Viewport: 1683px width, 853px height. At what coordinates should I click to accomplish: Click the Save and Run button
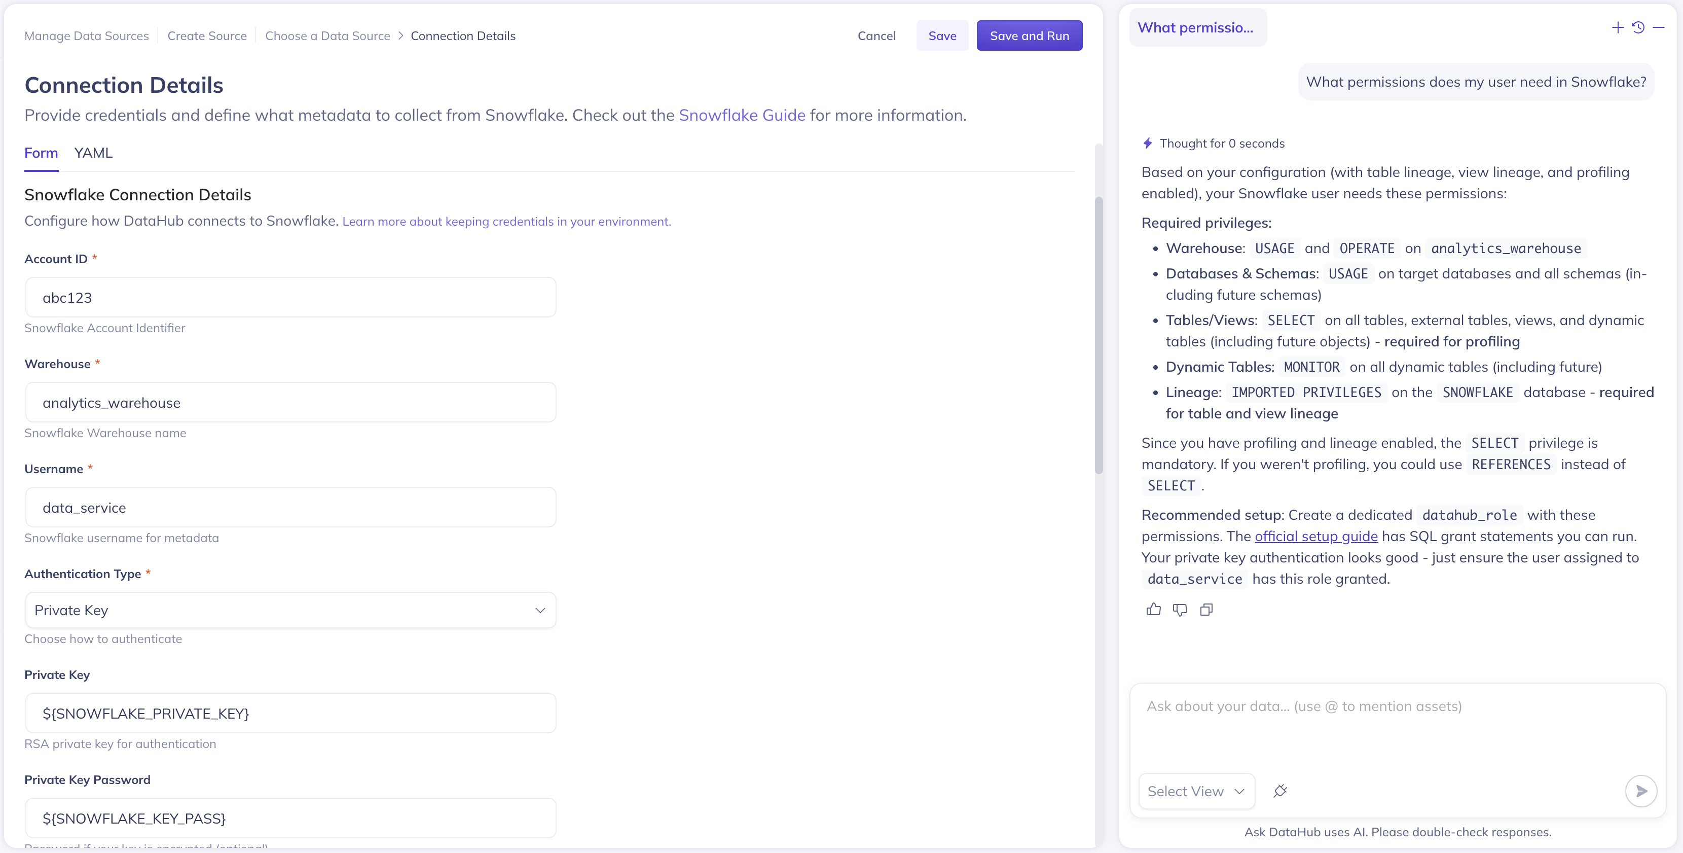(x=1029, y=36)
